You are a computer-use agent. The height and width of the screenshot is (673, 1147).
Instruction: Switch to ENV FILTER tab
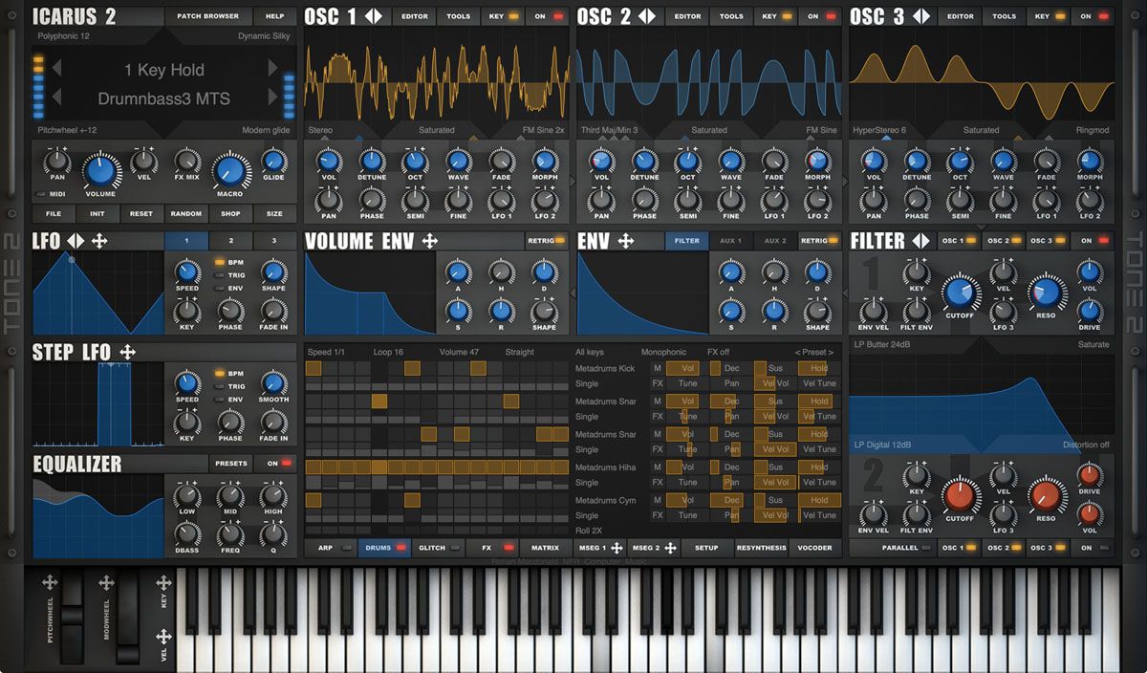tap(687, 241)
